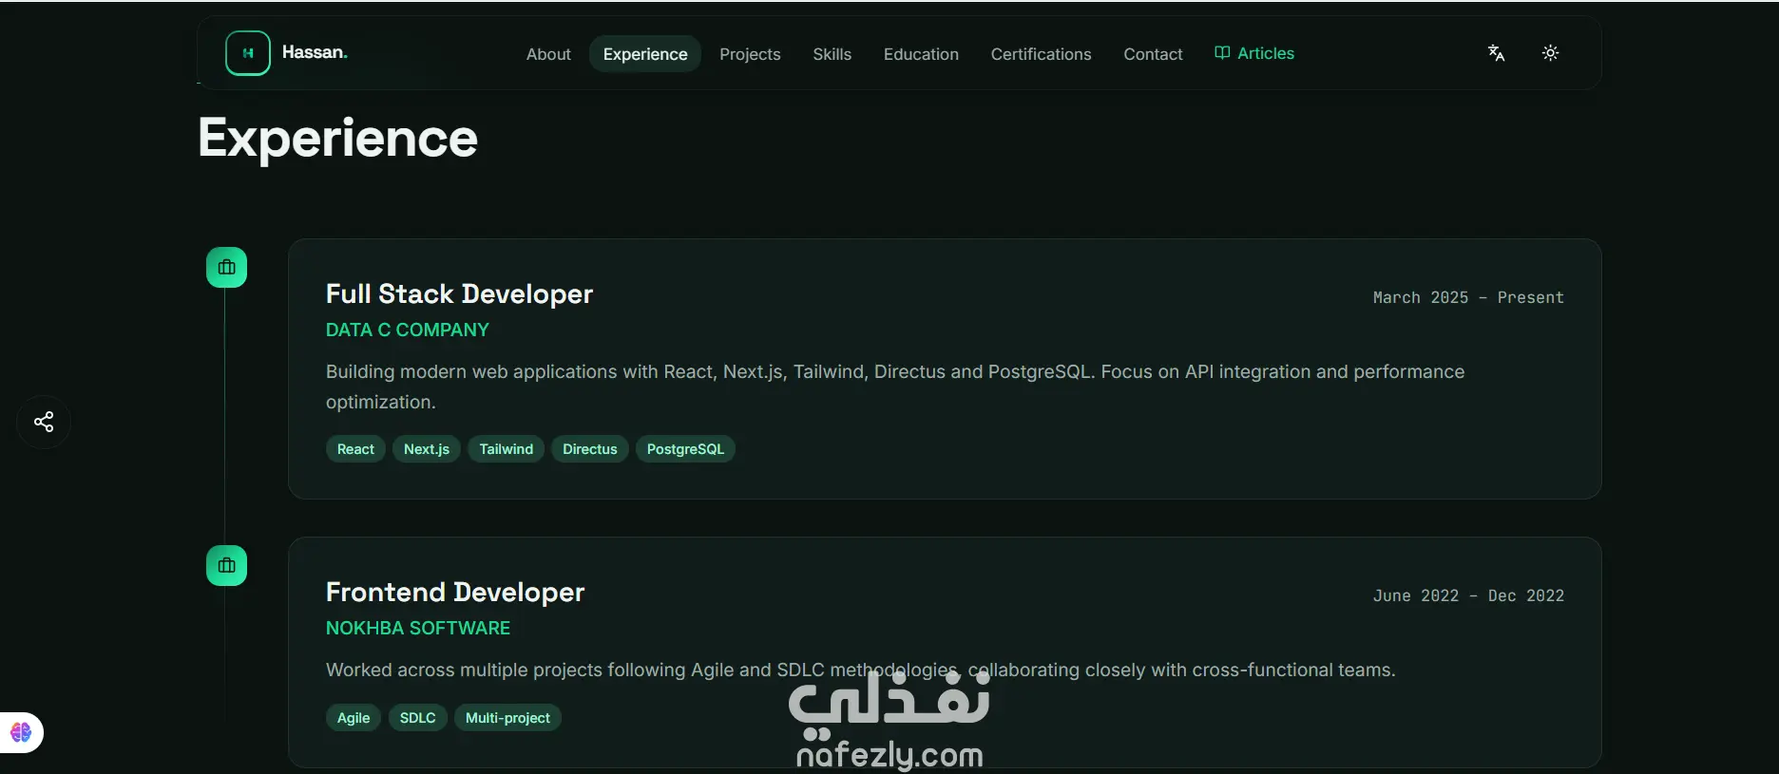Image resolution: width=1779 pixels, height=774 pixels.
Task: Toggle the light theme sun icon
Action: (x=1550, y=53)
